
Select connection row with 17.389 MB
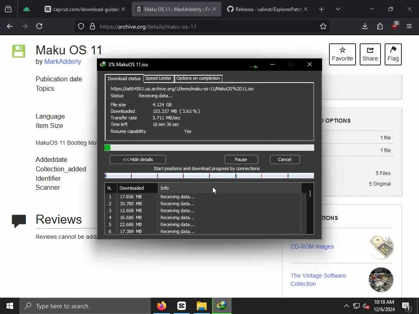[x=203, y=231]
